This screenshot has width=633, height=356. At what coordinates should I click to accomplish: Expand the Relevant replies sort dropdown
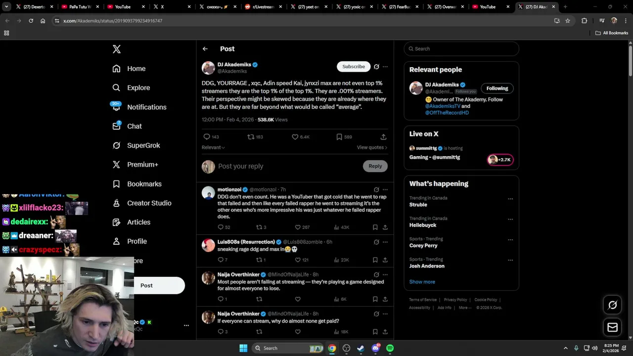tap(213, 147)
